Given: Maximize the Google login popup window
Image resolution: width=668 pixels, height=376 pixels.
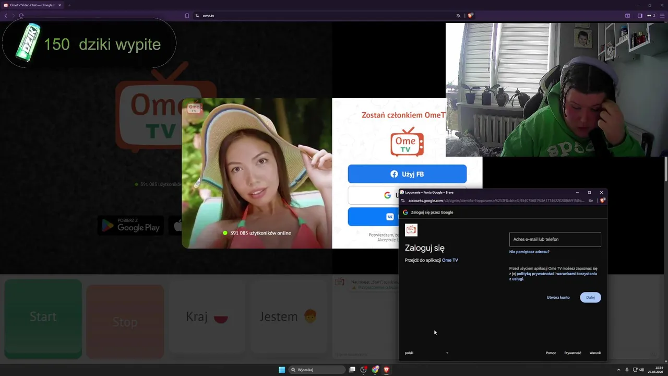Looking at the screenshot, I should pyautogui.click(x=589, y=192).
